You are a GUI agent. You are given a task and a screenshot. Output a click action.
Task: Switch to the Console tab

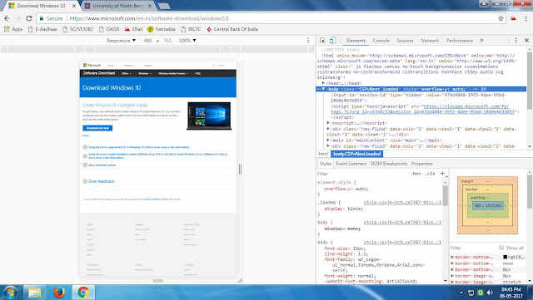pyautogui.click(x=381, y=41)
